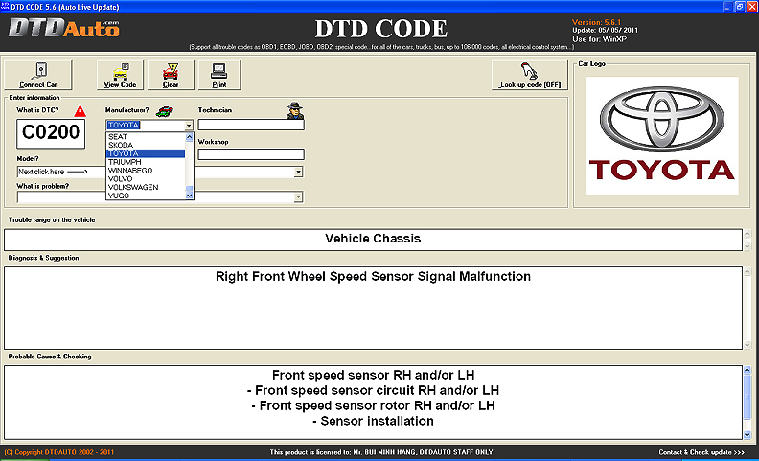The width and height of the screenshot is (759, 461).
Task: Print the diagnosis with the Print button
Action: (x=219, y=75)
